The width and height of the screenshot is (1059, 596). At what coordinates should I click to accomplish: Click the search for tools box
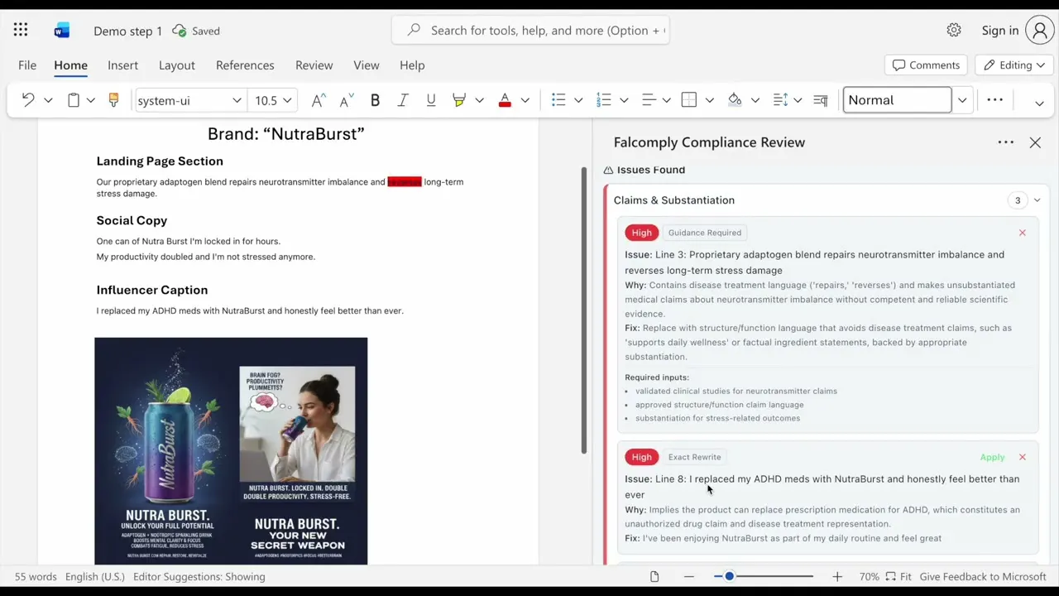(530, 31)
